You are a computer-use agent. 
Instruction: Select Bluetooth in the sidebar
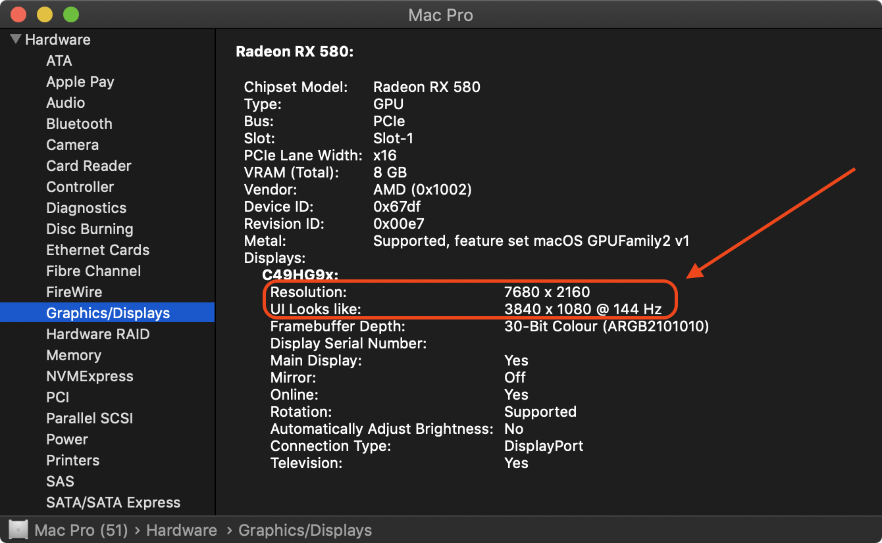(x=79, y=124)
